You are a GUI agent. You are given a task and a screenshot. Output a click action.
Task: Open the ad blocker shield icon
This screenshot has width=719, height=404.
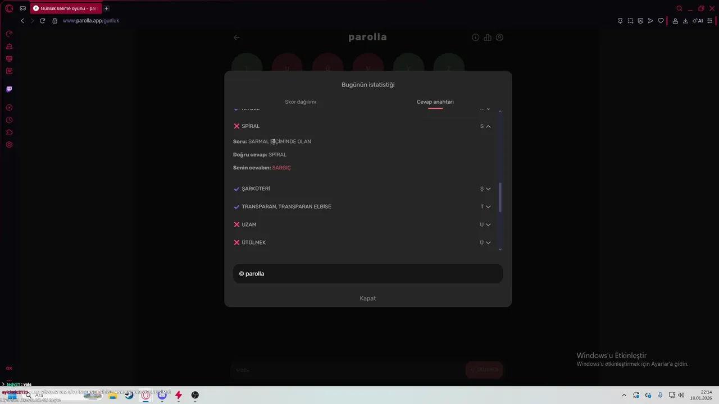(x=640, y=21)
